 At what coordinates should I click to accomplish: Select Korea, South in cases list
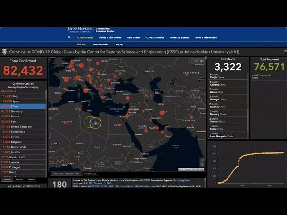[23, 157]
